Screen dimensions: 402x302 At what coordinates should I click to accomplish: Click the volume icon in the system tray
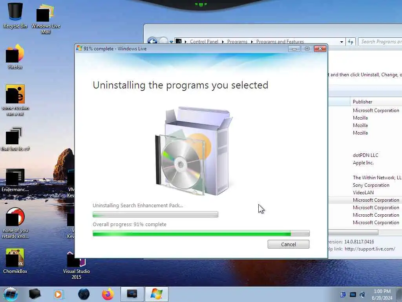362,295
